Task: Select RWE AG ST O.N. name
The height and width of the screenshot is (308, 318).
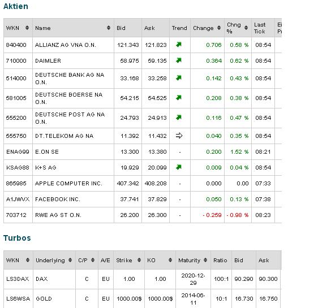Action: tap(58, 215)
